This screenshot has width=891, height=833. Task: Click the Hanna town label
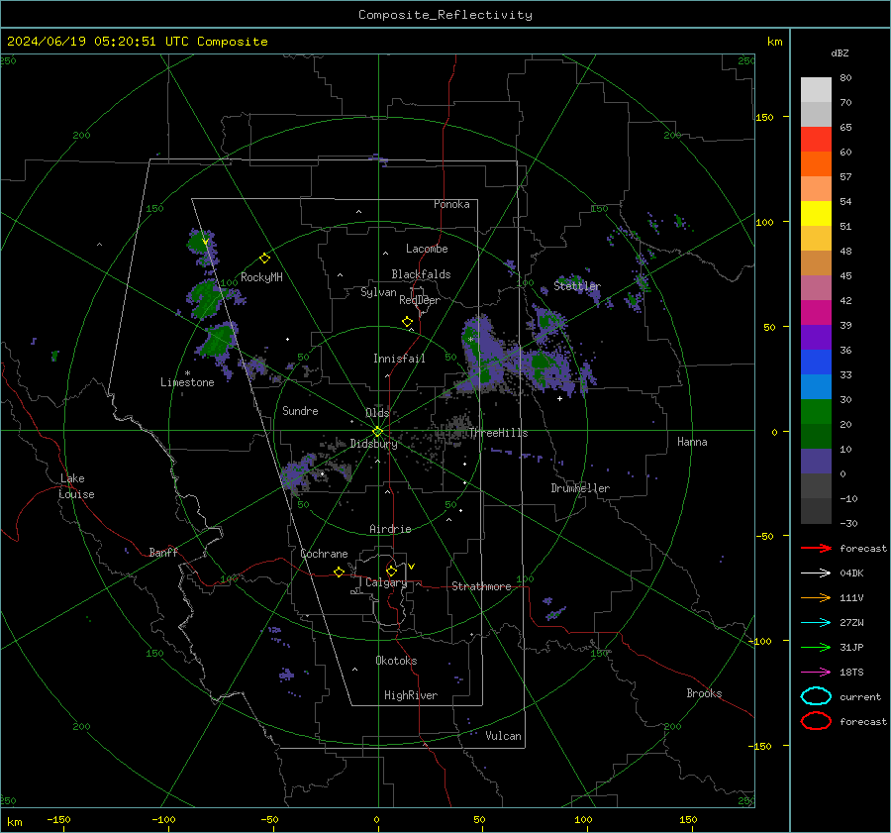692,442
